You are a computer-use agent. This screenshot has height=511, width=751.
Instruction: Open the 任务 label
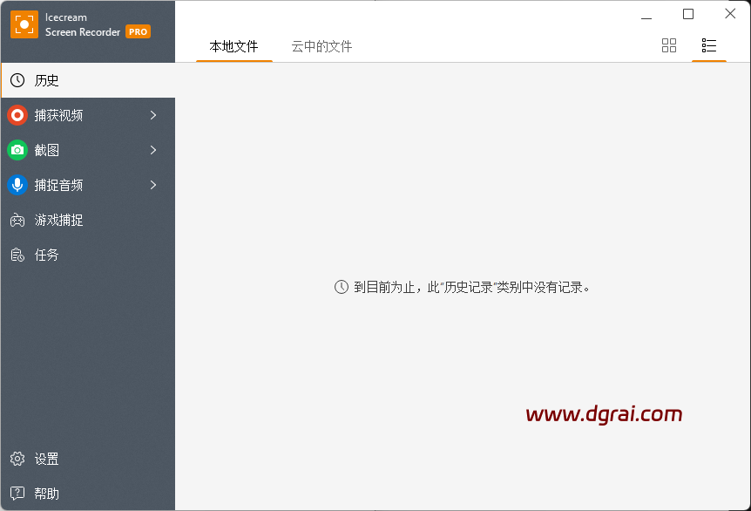click(46, 255)
